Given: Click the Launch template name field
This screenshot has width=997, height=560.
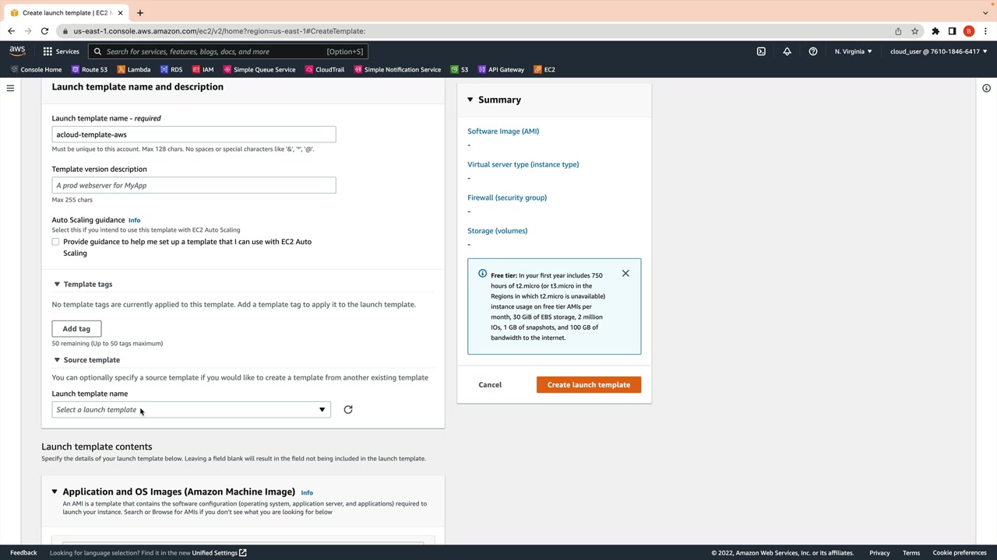Looking at the screenshot, I should click(x=194, y=135).
